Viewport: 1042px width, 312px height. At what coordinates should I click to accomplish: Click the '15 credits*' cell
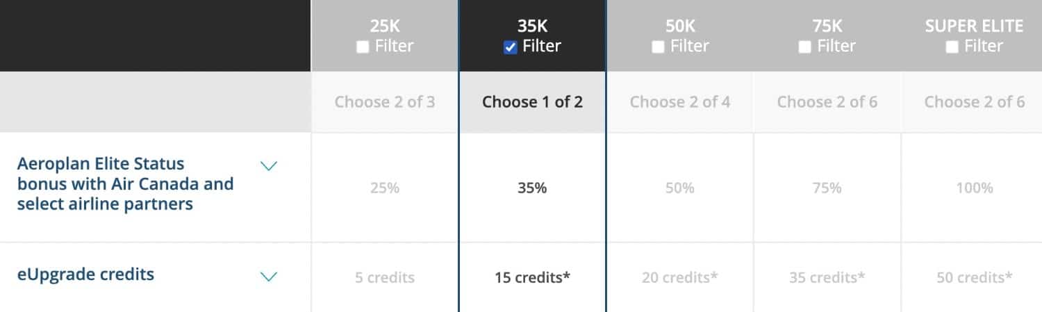coord(532,277)
